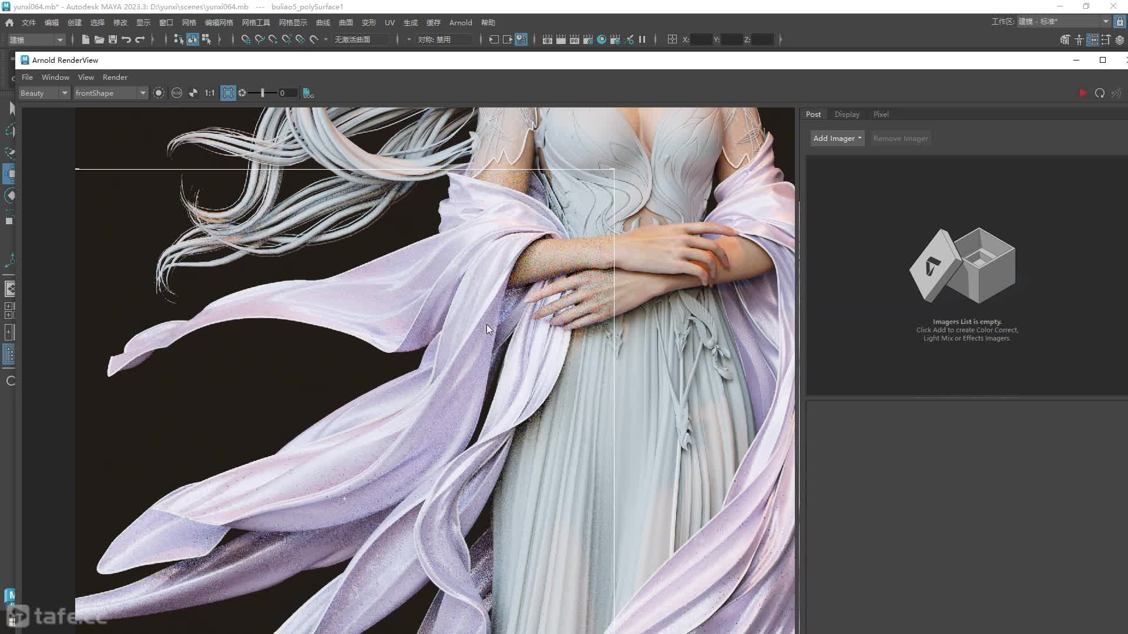This screenshot has height=634, width=1128.
Task: Toggle isolate selected circle icon in RenderView
Action: pos(159,93)
